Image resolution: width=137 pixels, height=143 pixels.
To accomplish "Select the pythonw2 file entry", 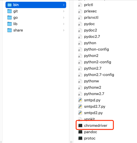I will coord(92,88).
